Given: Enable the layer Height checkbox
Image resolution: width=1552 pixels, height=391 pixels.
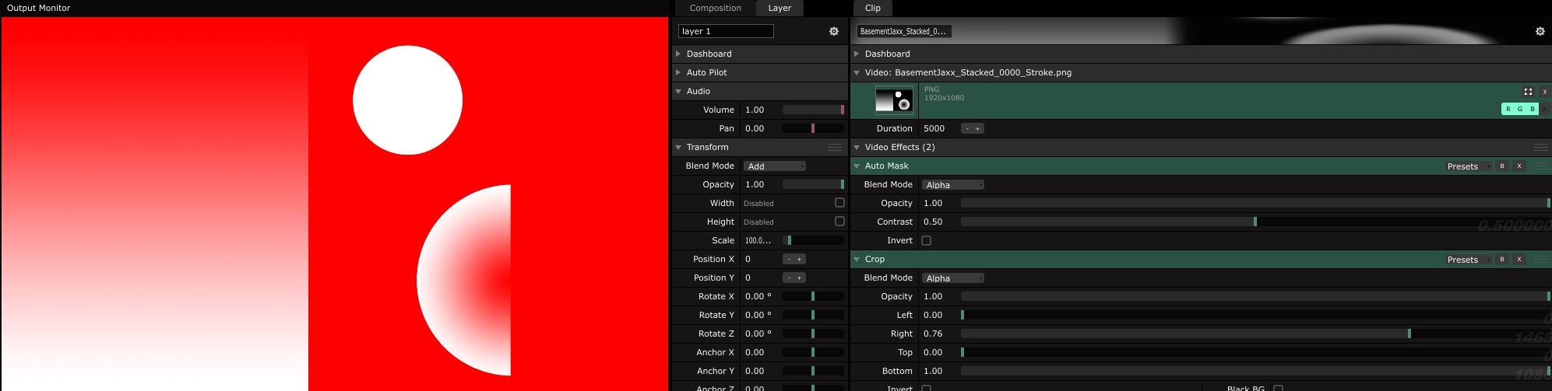Looking at the screenshot, I should point(839,222).
